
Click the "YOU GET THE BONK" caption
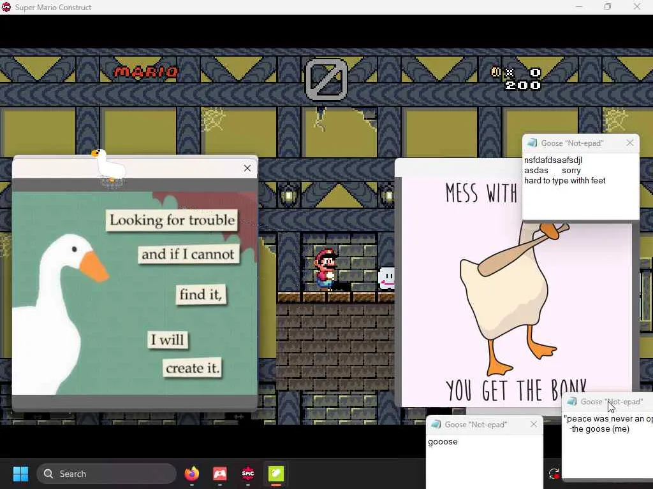(x=517, y=390)
